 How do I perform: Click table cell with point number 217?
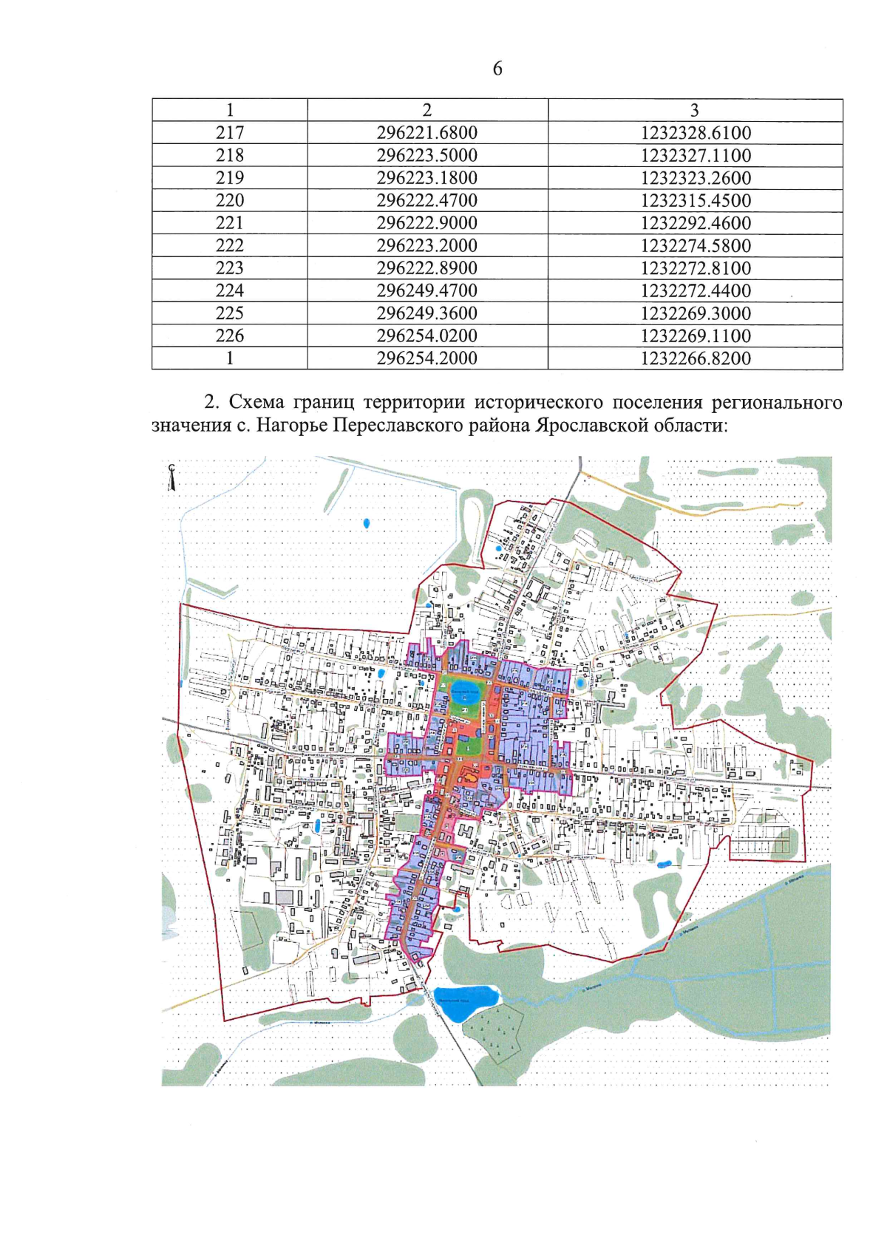coord(230,133)
